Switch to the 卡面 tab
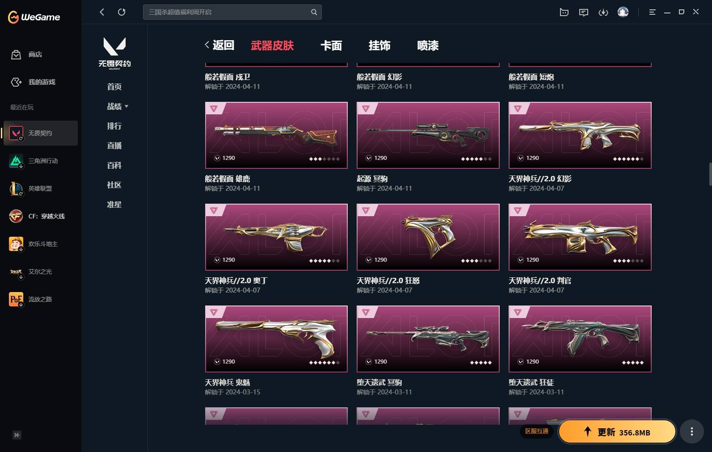 (x=331, y=46)
